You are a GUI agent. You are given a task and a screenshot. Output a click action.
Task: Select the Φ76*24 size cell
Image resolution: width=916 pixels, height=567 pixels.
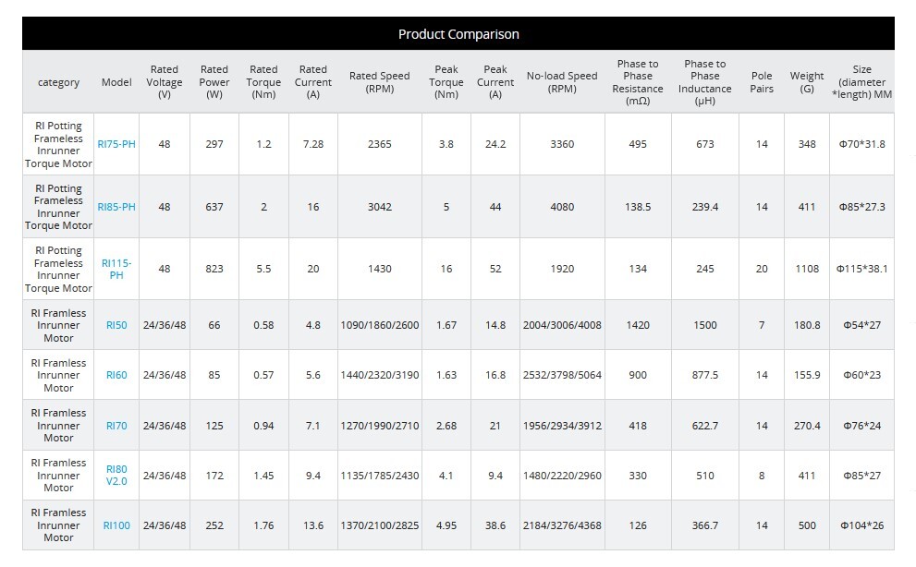tap(861, 426)
